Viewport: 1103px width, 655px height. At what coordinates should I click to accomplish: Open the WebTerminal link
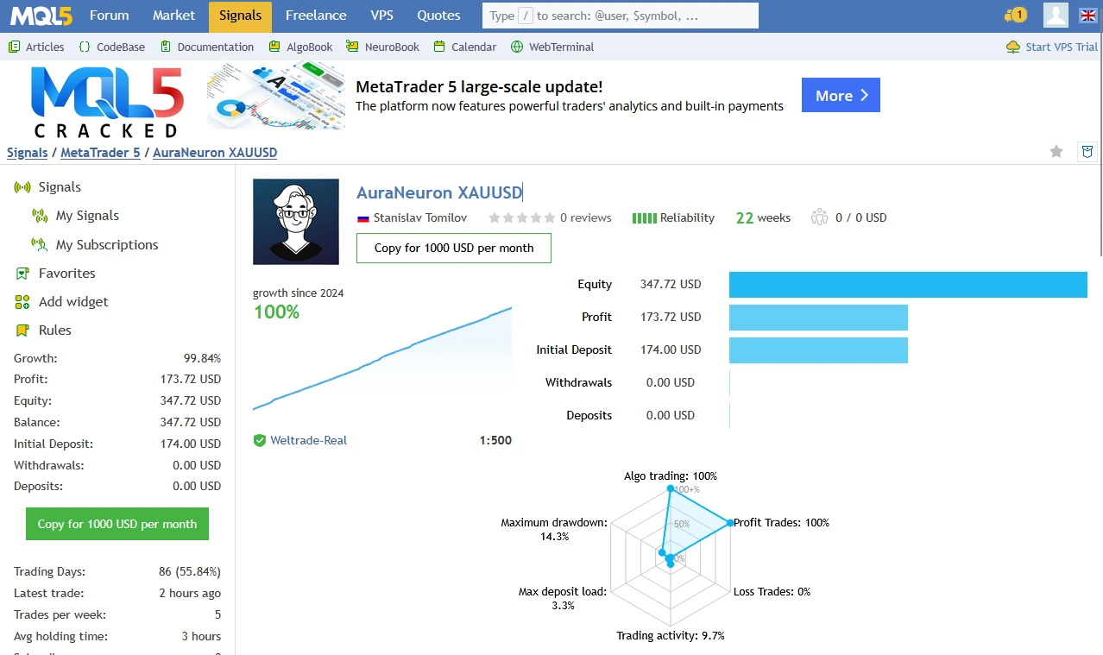click(x=561, y=47)
